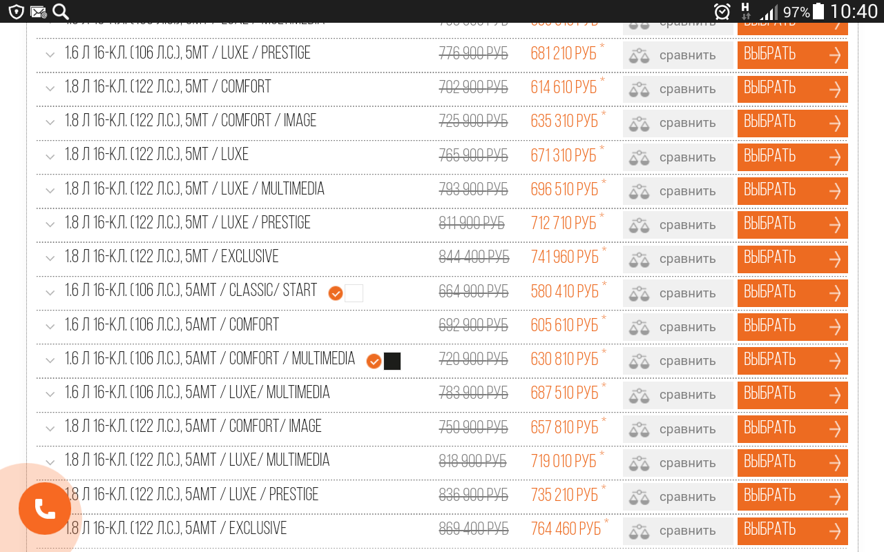884x552 pixels.
Task: Open the search icon in status bar
Action: [x=61, y=11]
